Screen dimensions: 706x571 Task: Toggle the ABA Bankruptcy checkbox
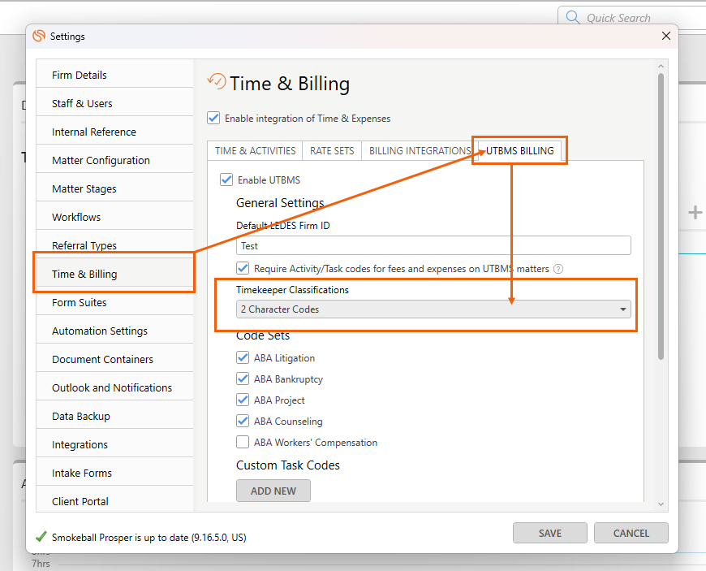pyautogui.click(x=243, y=379)
